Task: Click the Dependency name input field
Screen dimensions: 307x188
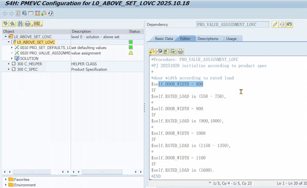Action: 233,25
